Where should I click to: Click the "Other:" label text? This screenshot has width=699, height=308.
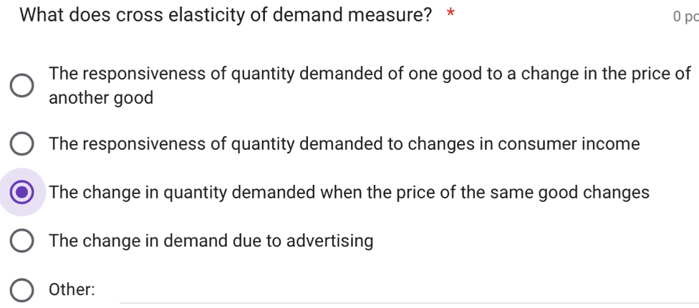(x=72, y=290)
